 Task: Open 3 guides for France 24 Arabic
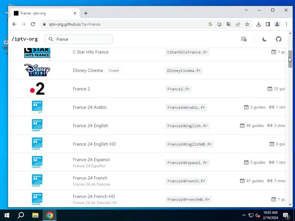point(255,107)
